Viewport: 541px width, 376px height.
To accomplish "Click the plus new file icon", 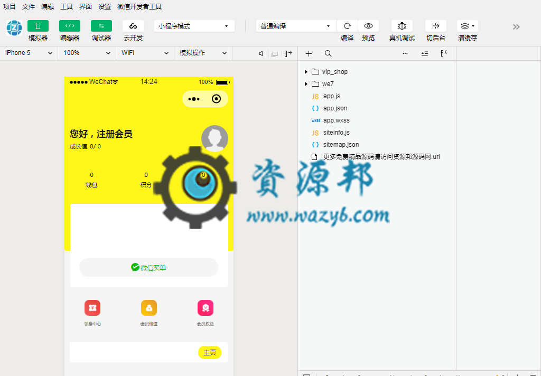I will [x=309, y=53].
